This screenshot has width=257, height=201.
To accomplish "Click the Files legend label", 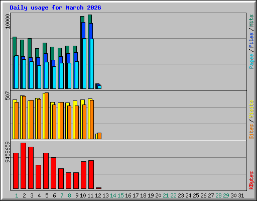I will click(251, 40).
